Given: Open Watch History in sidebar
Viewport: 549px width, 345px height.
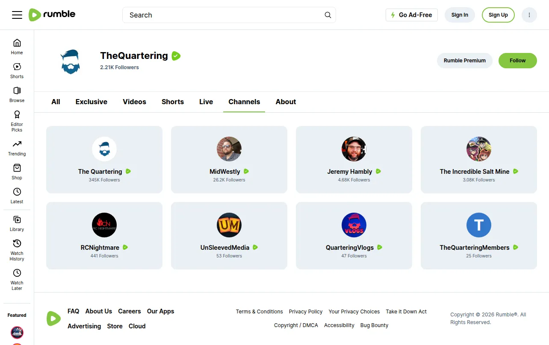Looking at the screenshot, I should (x=17, y=250).
